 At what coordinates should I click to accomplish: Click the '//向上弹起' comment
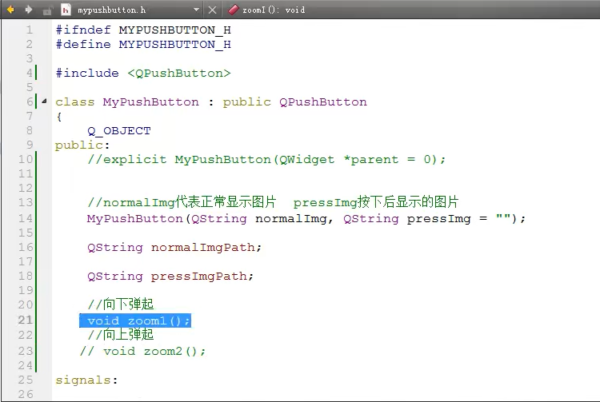click(121, 334)
